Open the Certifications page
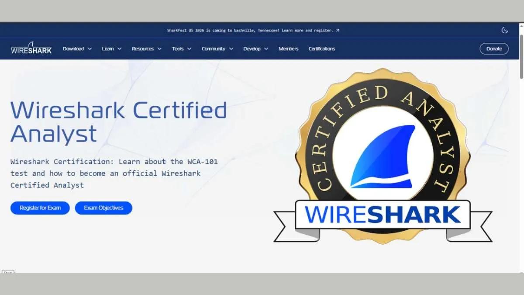This screenshot has width=524, height=295. (322, 49)
